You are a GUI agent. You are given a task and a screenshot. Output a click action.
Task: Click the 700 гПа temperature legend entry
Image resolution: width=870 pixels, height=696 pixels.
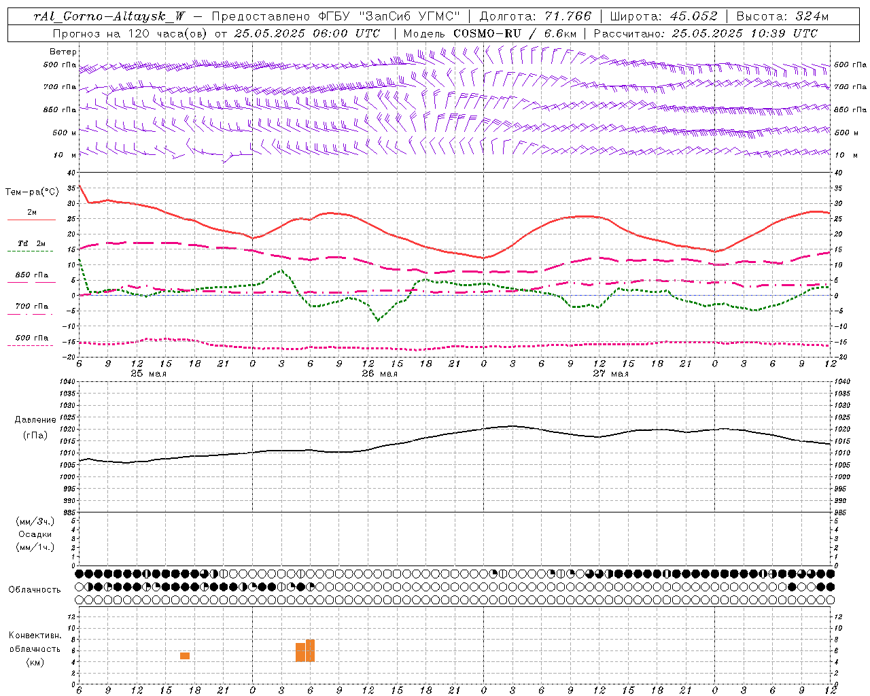[31, 307]
